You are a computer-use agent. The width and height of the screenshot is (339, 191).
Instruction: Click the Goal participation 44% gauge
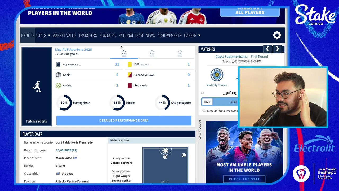coord(162,103)
